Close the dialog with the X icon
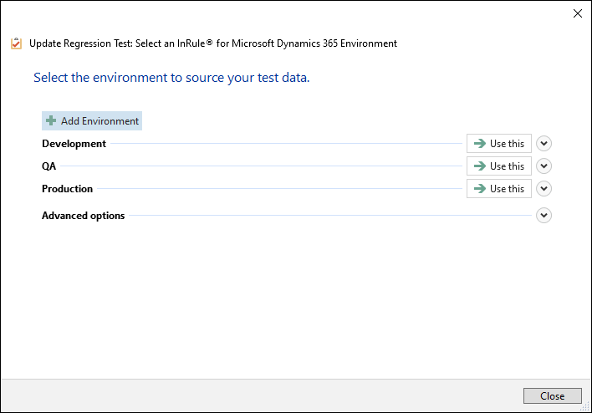Viewport: 592px width, 413px height. coord(577,13)
